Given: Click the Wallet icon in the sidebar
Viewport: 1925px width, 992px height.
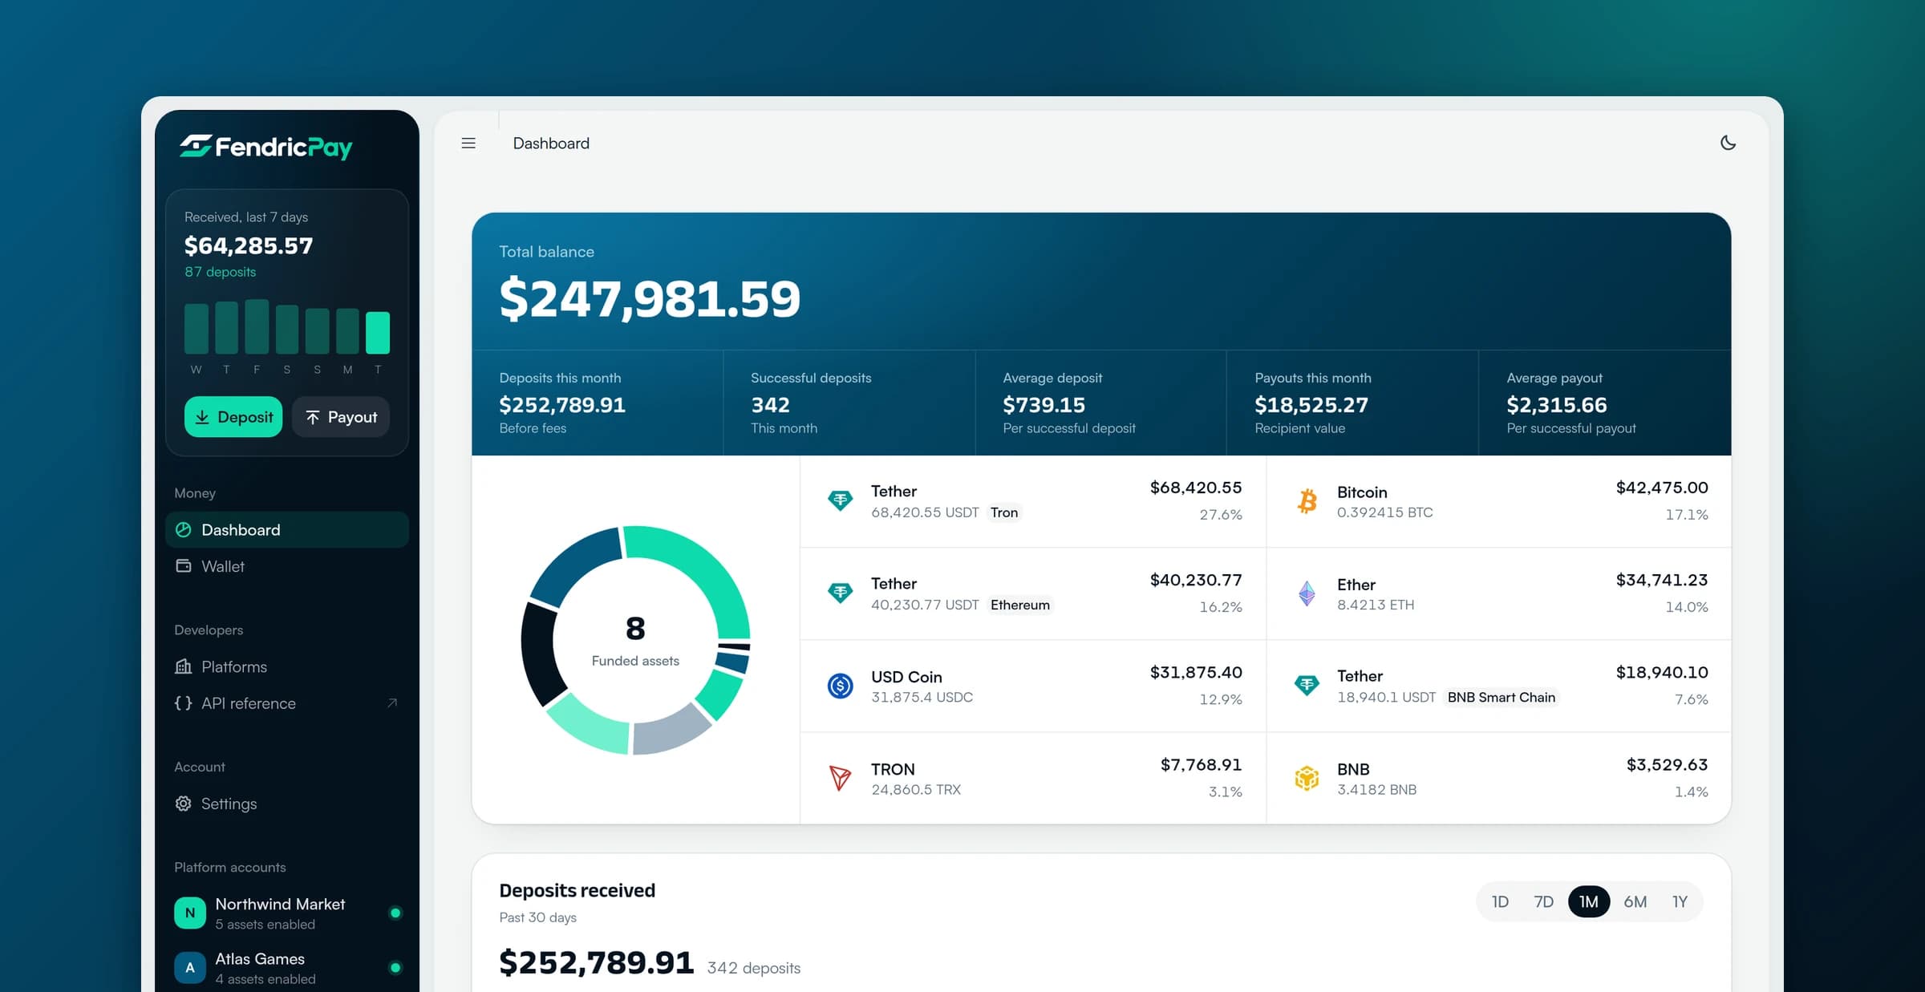Looking at the screenshot, I should [x=184, y=566].
